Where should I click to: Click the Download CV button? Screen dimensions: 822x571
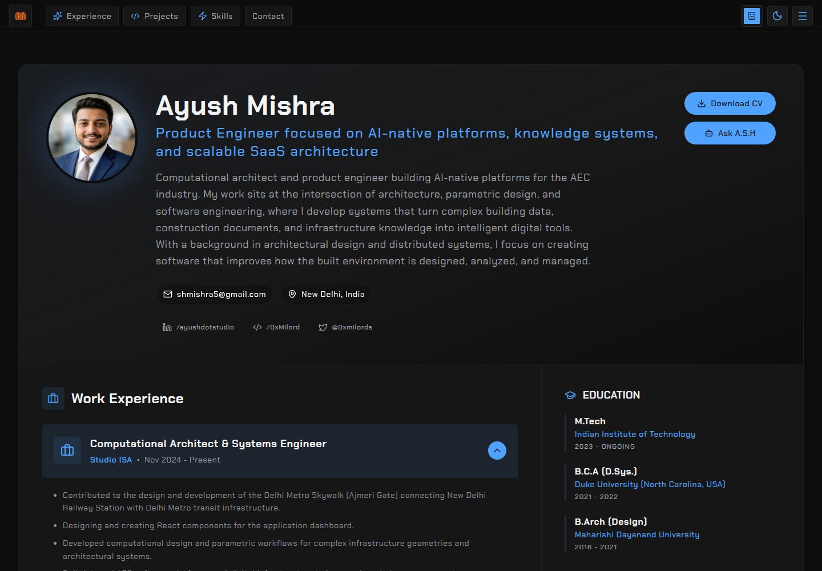pos(730,103)
